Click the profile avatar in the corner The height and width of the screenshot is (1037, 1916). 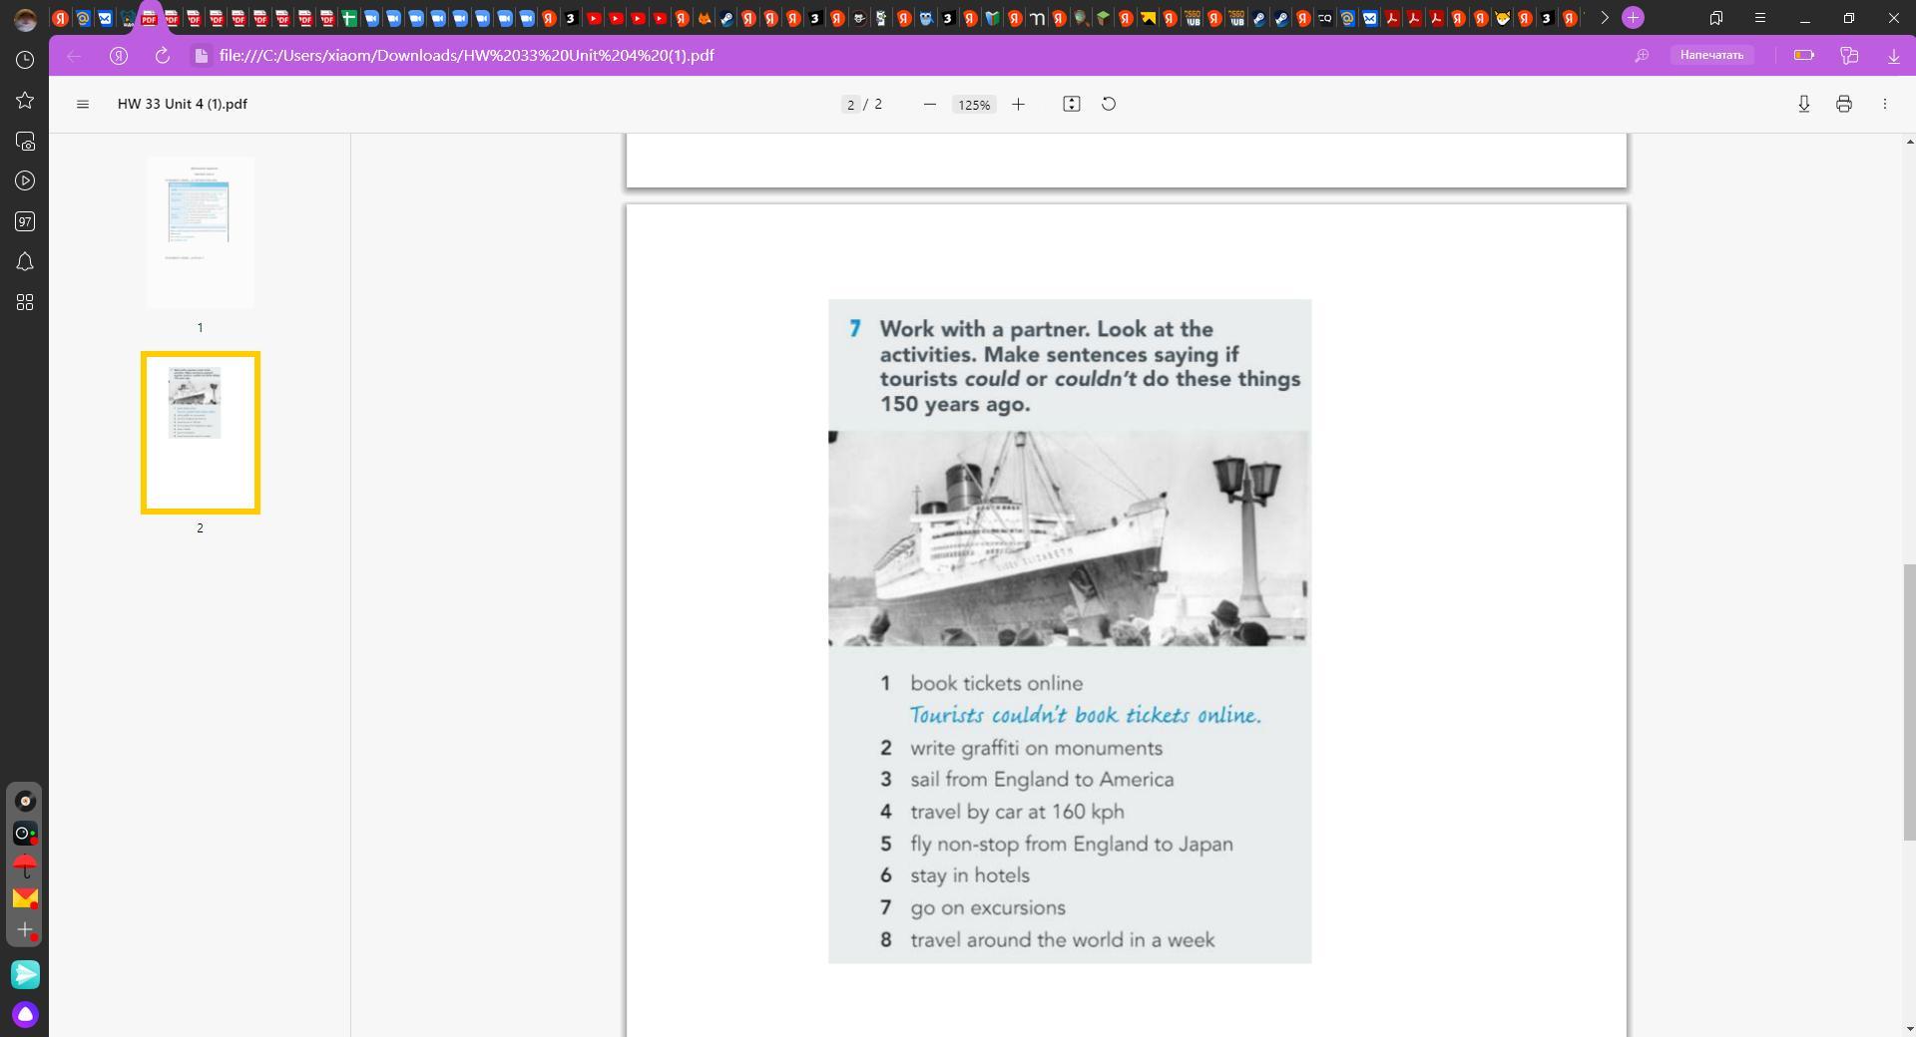click(26, 18)
